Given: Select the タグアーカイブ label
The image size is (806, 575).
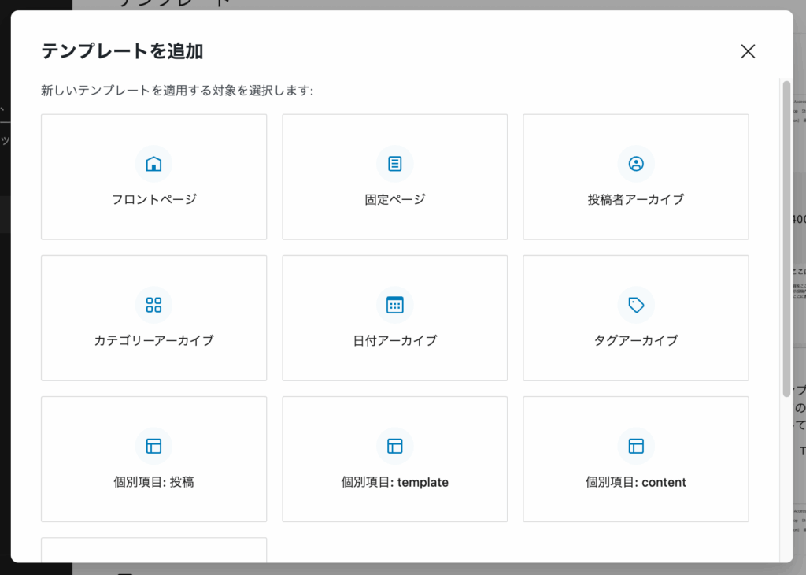Looking at the screenshot, I should 636,340.
